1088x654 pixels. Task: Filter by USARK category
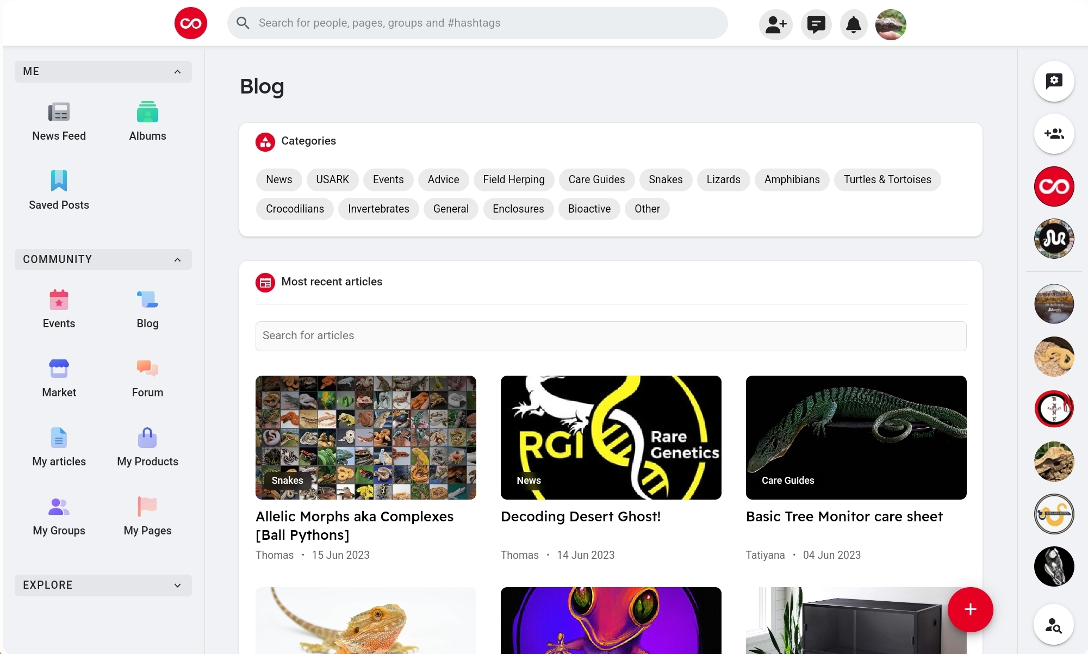(332, 179)
